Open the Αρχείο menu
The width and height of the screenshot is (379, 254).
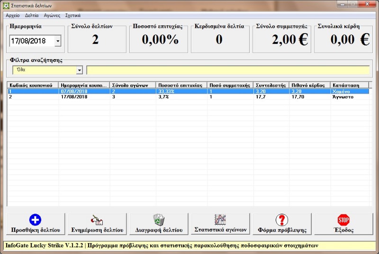tap(13, 15)
